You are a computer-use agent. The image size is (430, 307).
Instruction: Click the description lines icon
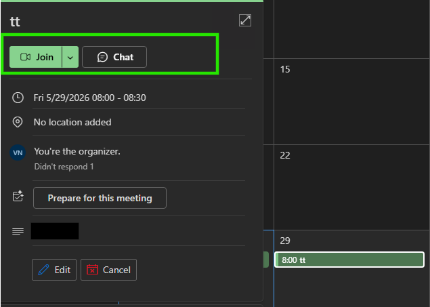coord(18,232)
